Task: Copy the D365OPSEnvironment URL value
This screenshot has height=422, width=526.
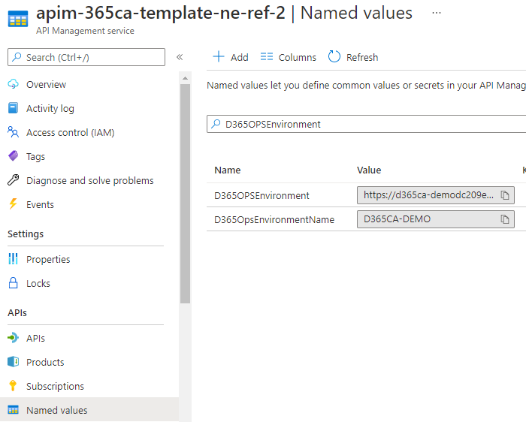Action: [505, 195]
